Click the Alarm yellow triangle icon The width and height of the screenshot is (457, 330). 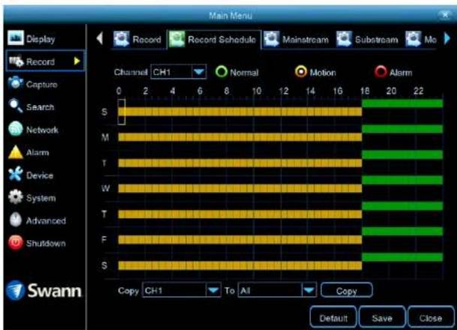[16, 152]
